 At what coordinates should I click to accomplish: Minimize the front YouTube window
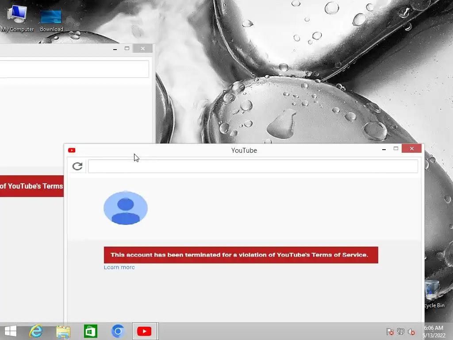[x=384, y=149]
